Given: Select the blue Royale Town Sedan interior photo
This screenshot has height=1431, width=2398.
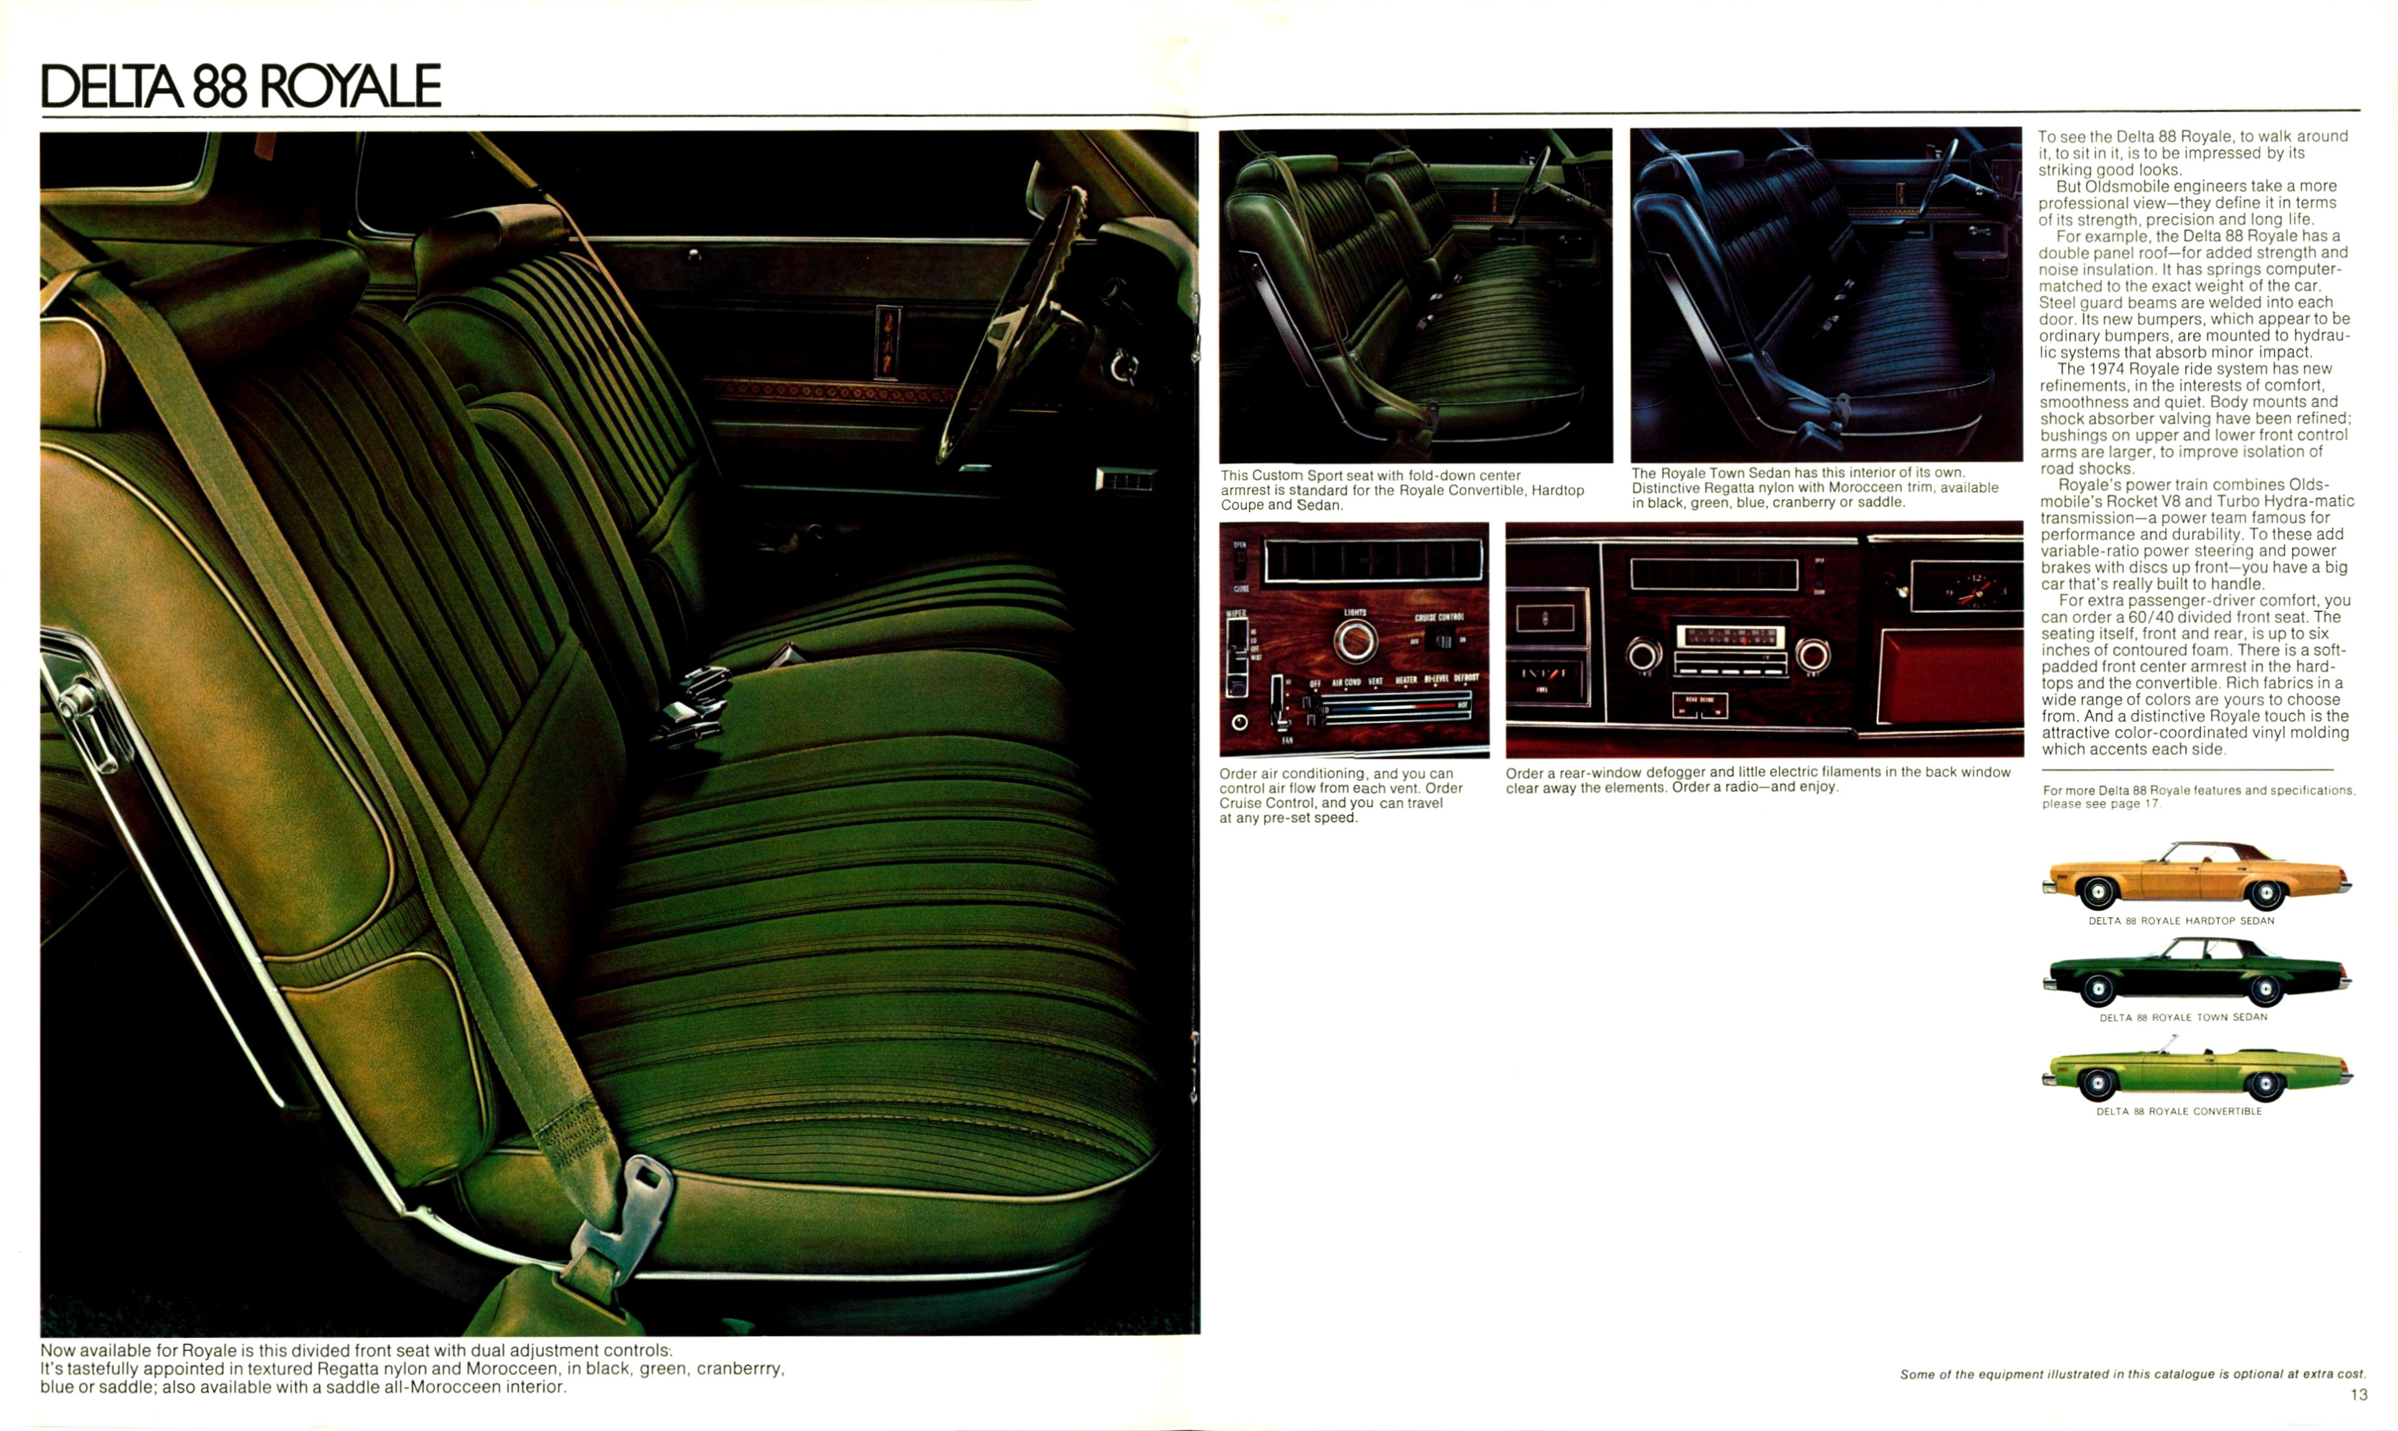Looking at the screenshot, I should coord(1826,294).
